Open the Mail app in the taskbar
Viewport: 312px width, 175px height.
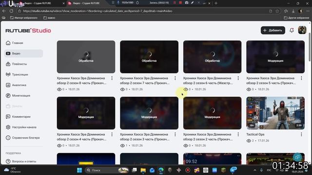(152, 170)
